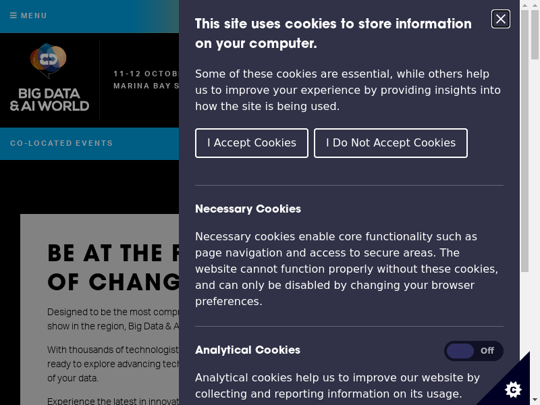Open the MENU label in the header
Viewport: 540px width, 405px height.
(x=34, y=16)
